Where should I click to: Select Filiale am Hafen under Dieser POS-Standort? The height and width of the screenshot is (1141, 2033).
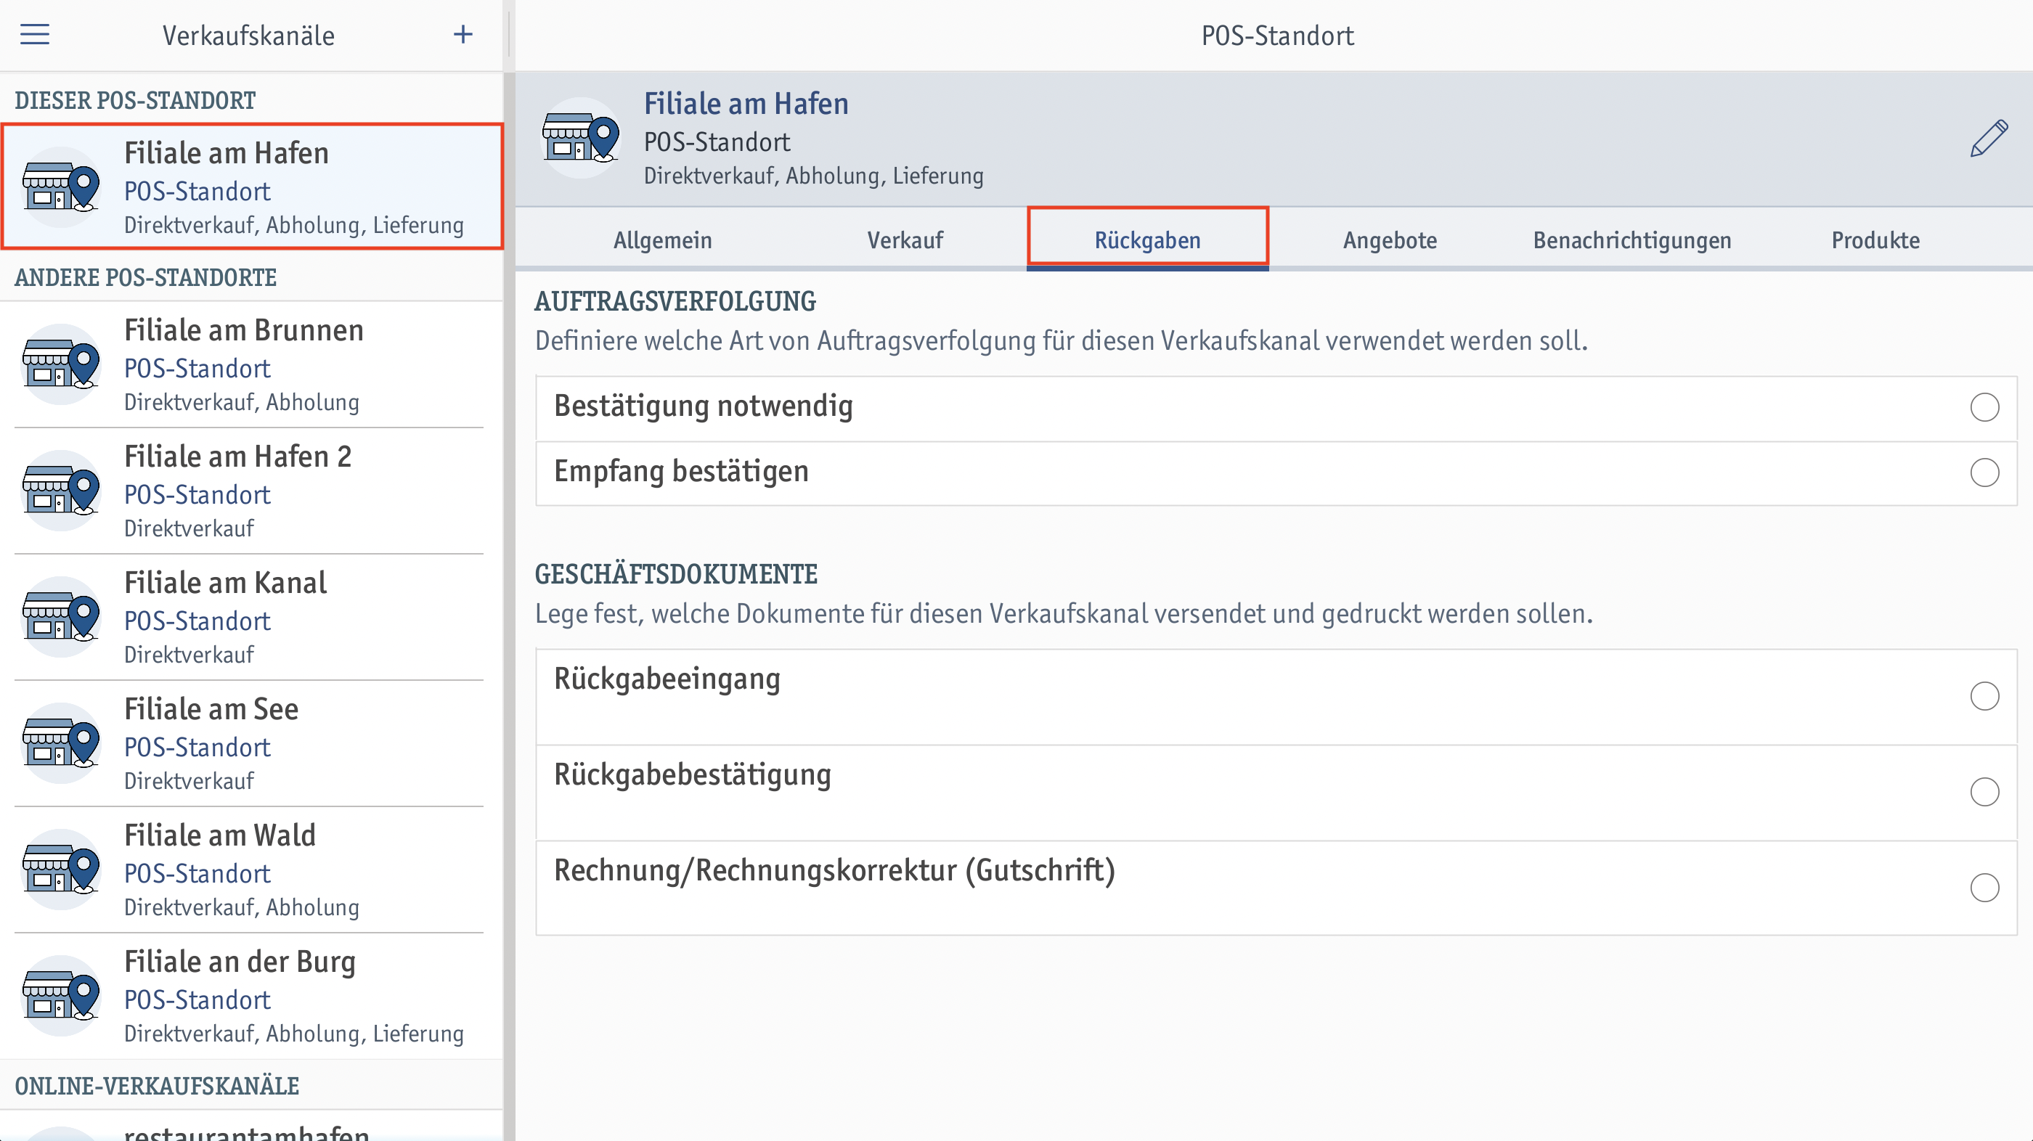click(251, 187)
